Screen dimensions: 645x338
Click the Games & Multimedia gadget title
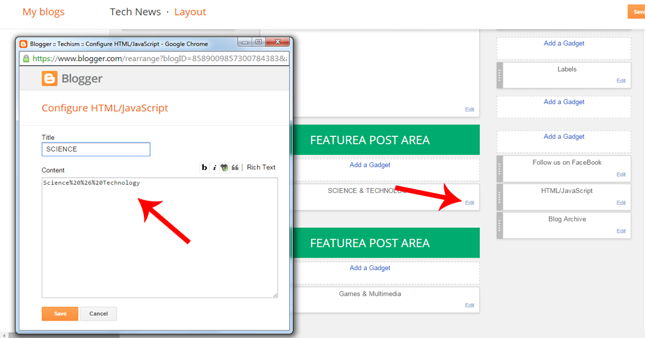pos(370,294)
